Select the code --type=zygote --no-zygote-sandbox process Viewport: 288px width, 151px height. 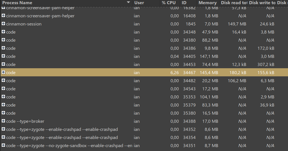point(69,146)
